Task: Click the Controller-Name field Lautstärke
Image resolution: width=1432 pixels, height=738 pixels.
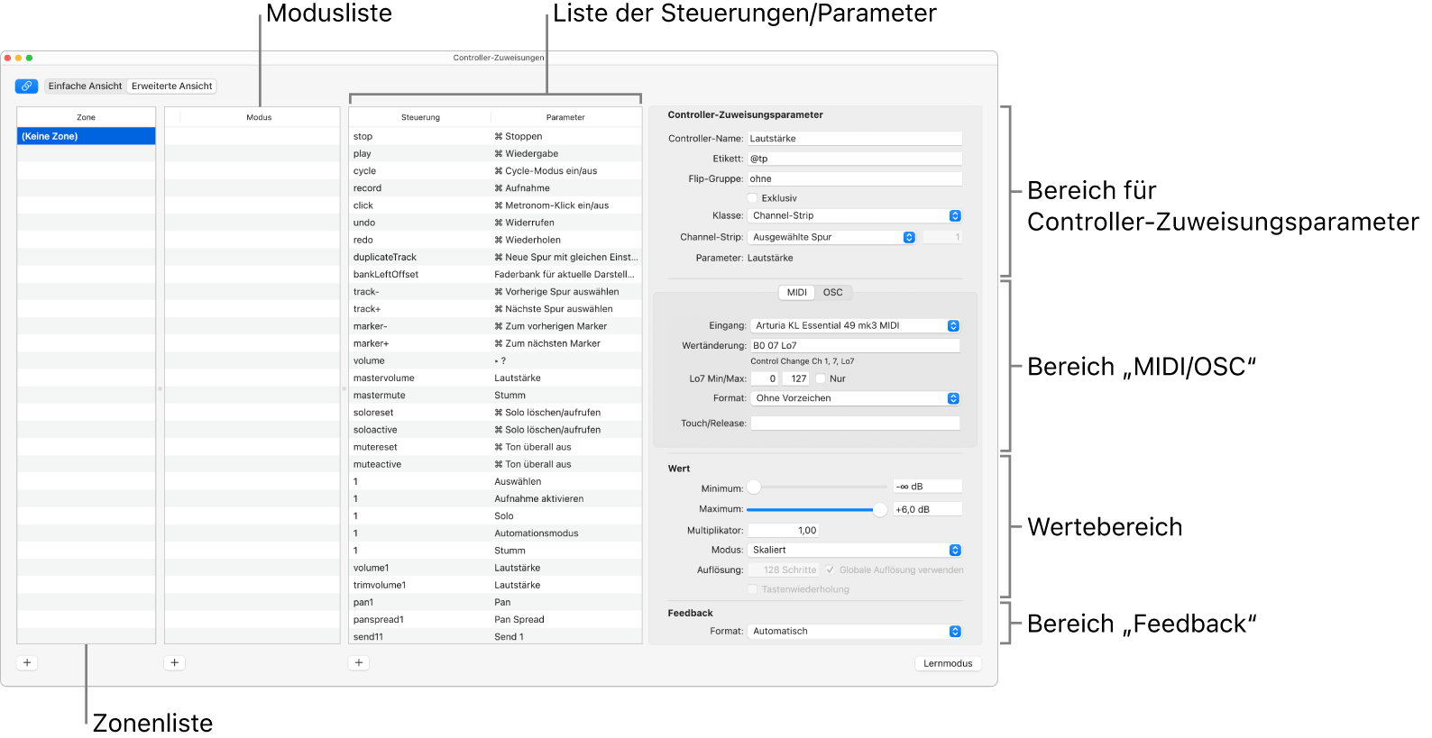Action: coord(855,139)
